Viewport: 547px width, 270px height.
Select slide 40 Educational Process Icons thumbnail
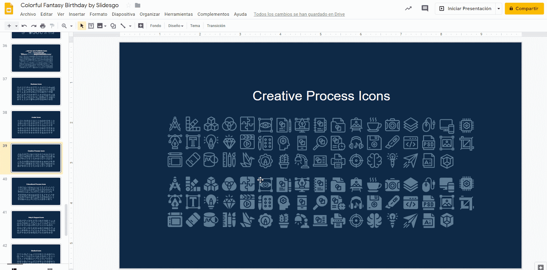click(36, 191)
